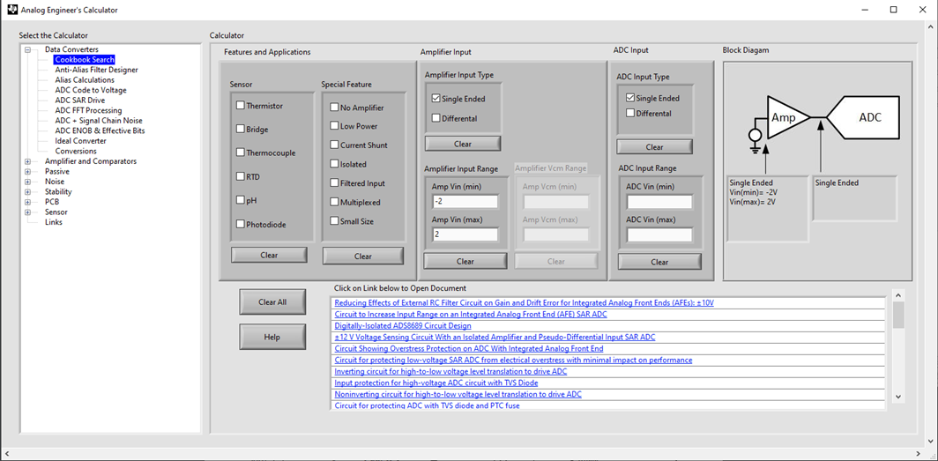The image size is (938, 461).
Task: Click the Amp Vin (max) input field
Action: [465, 234]
